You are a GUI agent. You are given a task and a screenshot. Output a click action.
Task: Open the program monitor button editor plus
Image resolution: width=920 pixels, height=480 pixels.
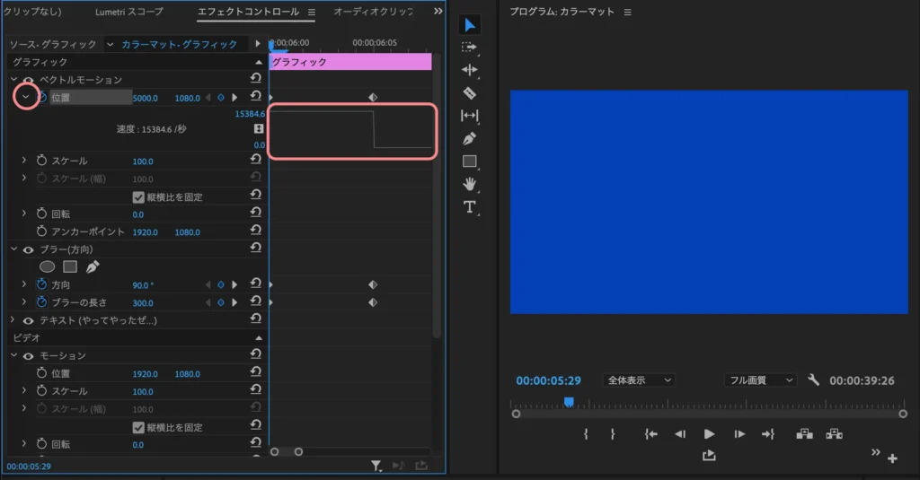point(892,458)
